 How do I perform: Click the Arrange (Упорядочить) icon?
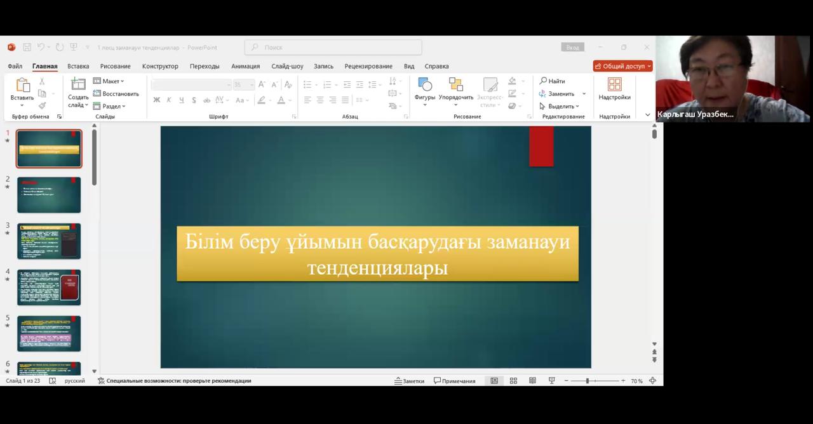pos(455,85)
